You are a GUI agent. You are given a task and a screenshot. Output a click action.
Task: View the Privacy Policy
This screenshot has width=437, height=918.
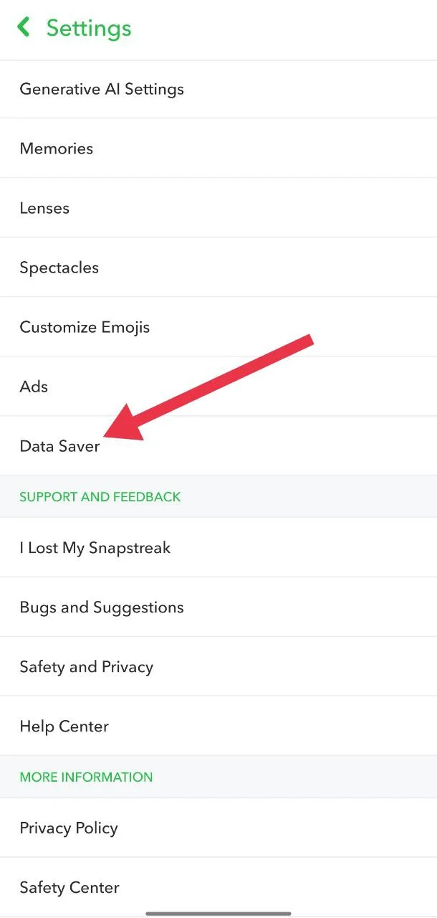tap(69, 828)
